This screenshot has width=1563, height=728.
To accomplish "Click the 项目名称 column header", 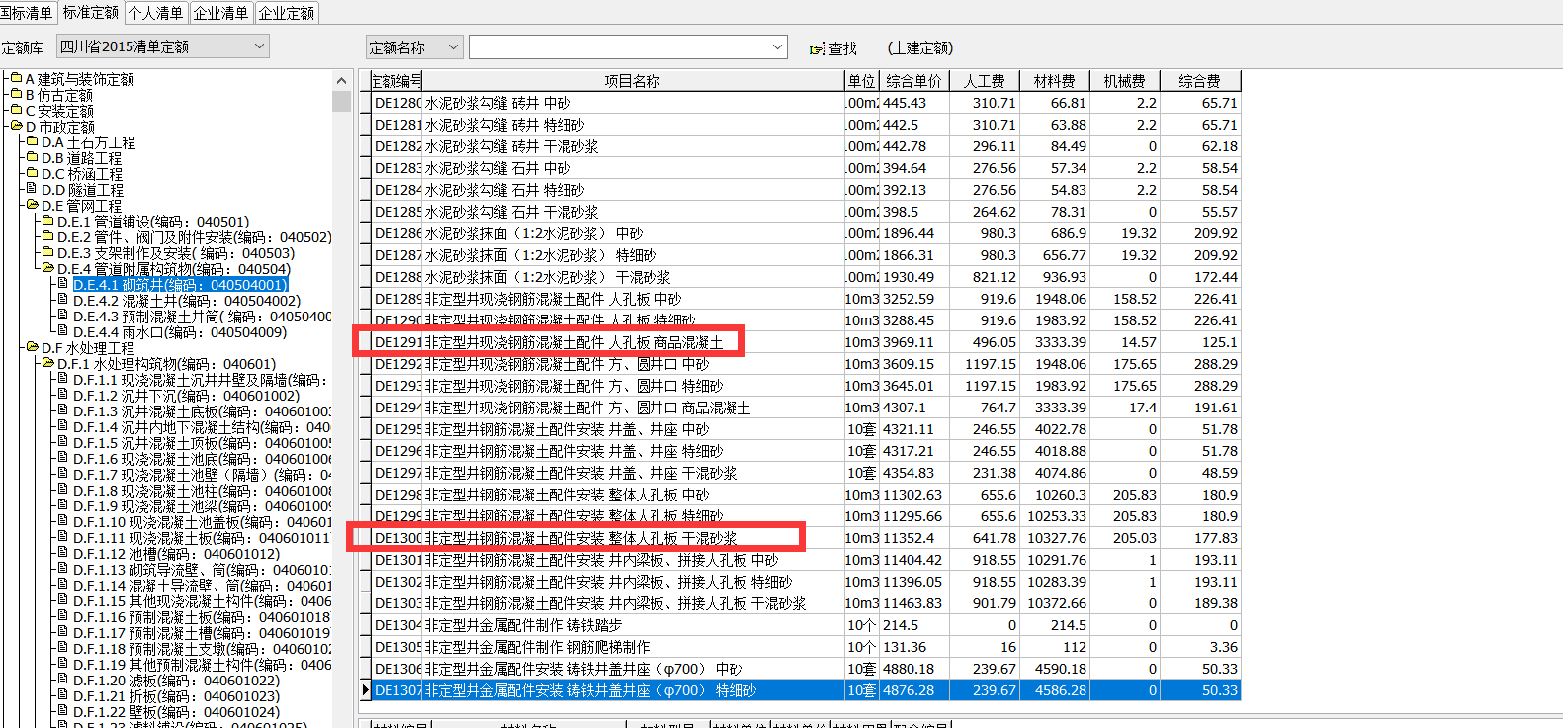I will [633, 81].
